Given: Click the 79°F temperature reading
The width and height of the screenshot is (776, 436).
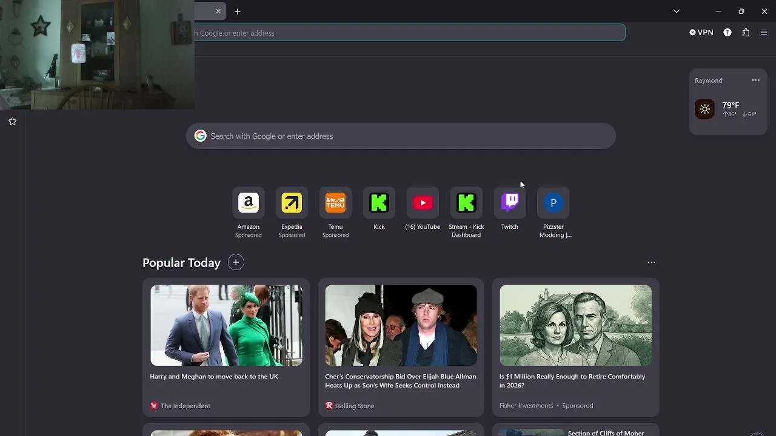Looking at the screenshot, I should tap(731, 105).
